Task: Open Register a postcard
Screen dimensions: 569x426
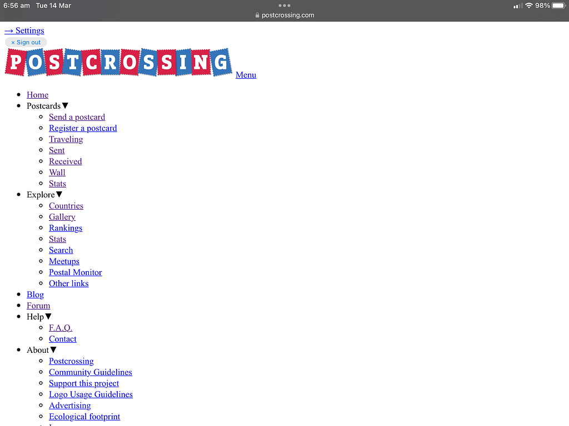Action: pyautogui.click(x=83, y=128)
